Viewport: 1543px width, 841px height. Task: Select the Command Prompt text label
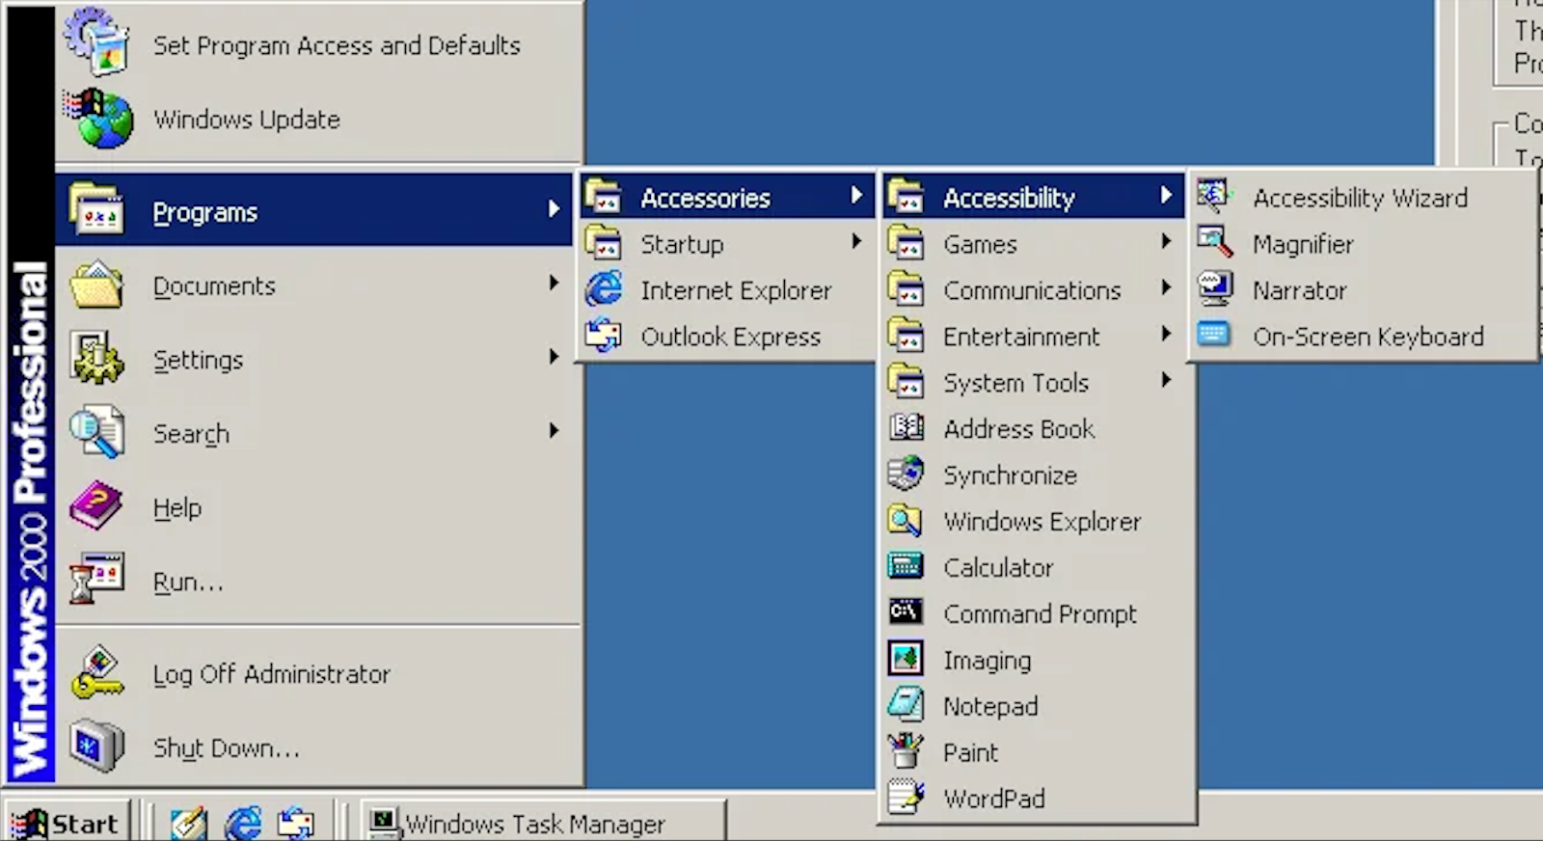pyautogui.click(x=1040, y=614)
